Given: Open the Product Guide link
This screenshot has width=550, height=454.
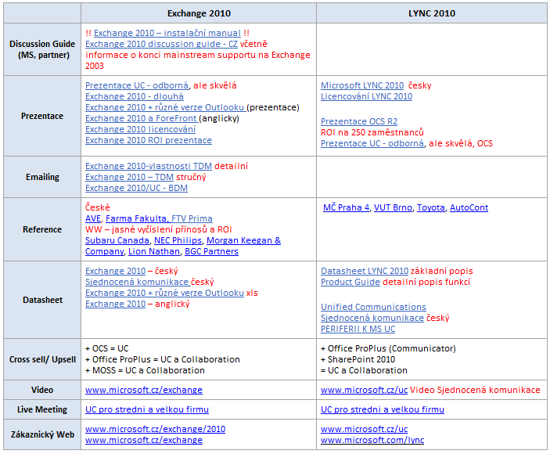Looking at the screenshot, I should click(350, 282).
